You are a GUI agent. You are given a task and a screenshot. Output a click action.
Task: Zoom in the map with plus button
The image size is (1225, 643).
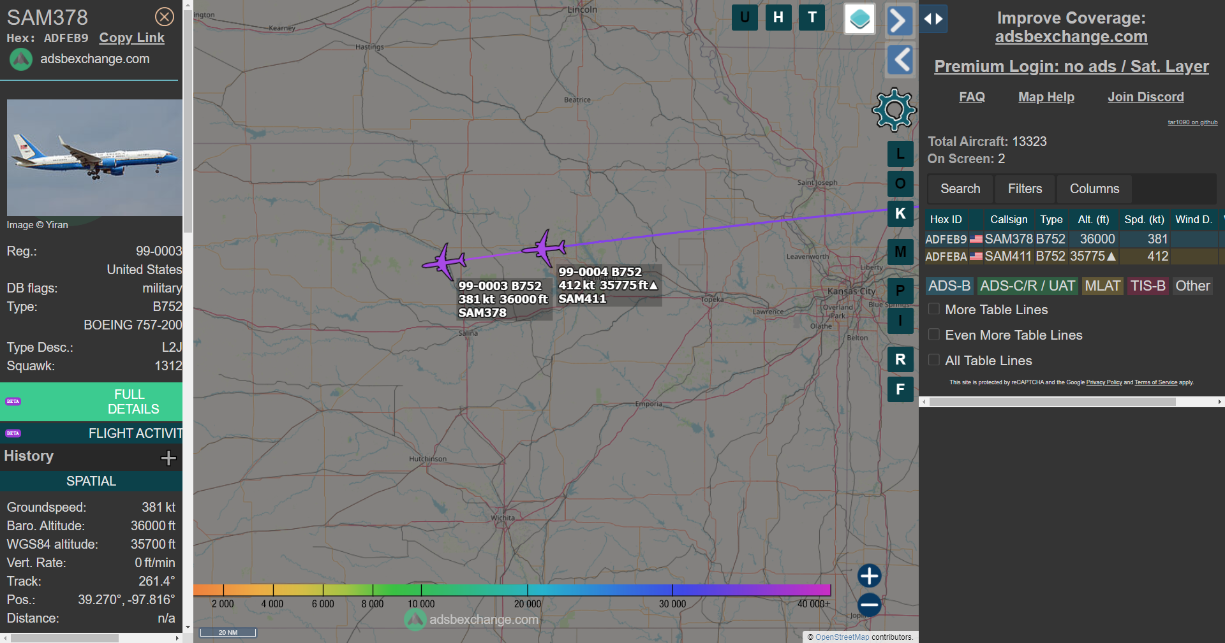869,575
